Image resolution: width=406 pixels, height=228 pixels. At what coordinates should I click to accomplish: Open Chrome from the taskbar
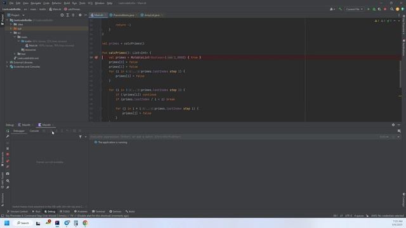coord(85,223)
